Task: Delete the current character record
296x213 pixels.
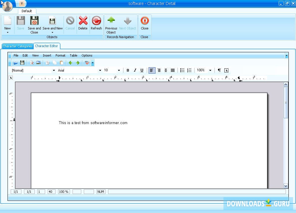Action: tap(83, 23)
